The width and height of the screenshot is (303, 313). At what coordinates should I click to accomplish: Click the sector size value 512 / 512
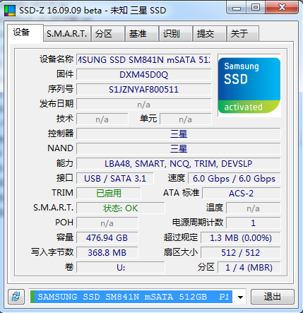[x=241, y=253]
